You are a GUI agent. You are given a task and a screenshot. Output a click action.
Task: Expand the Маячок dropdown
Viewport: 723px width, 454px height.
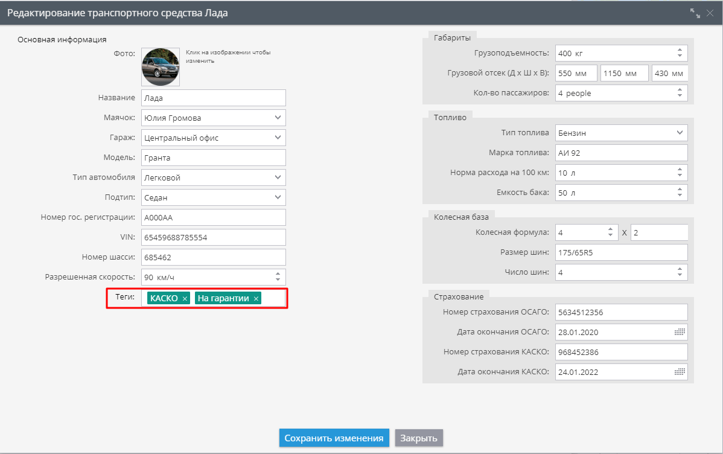pos(278,118)
